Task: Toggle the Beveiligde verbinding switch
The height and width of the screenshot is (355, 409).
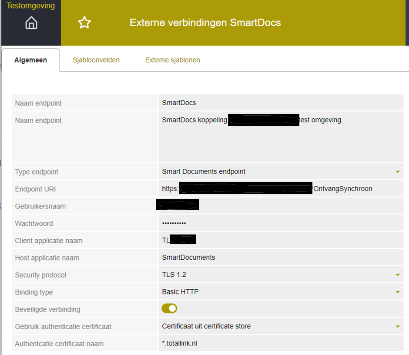Action: [169, 308]
